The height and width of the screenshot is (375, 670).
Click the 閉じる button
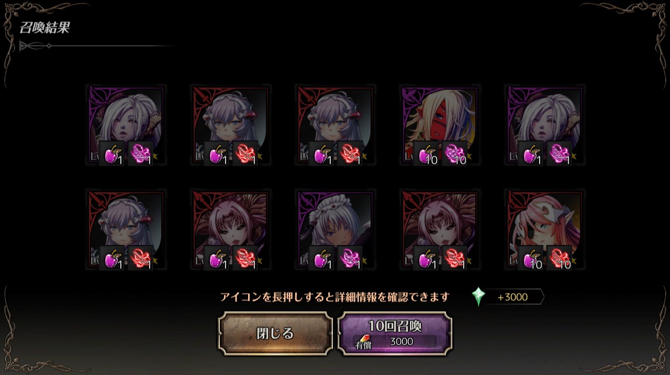[x=275, y=334]
